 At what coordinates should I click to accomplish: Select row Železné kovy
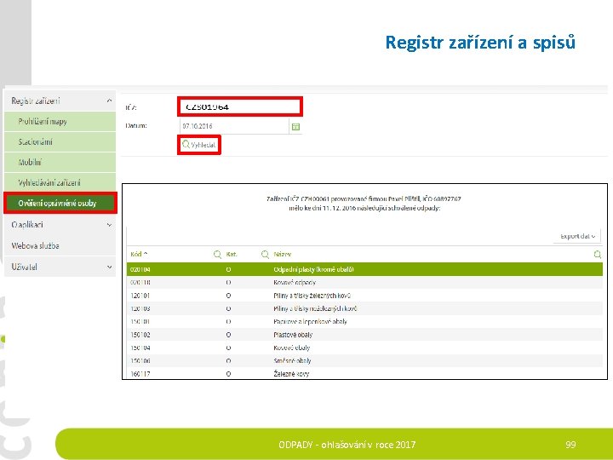364,374
